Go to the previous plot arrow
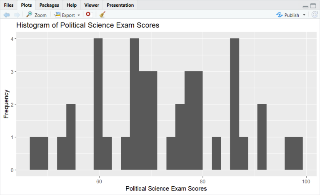The width and height of the screenshot is (320, 195). (x=6, y=15)
